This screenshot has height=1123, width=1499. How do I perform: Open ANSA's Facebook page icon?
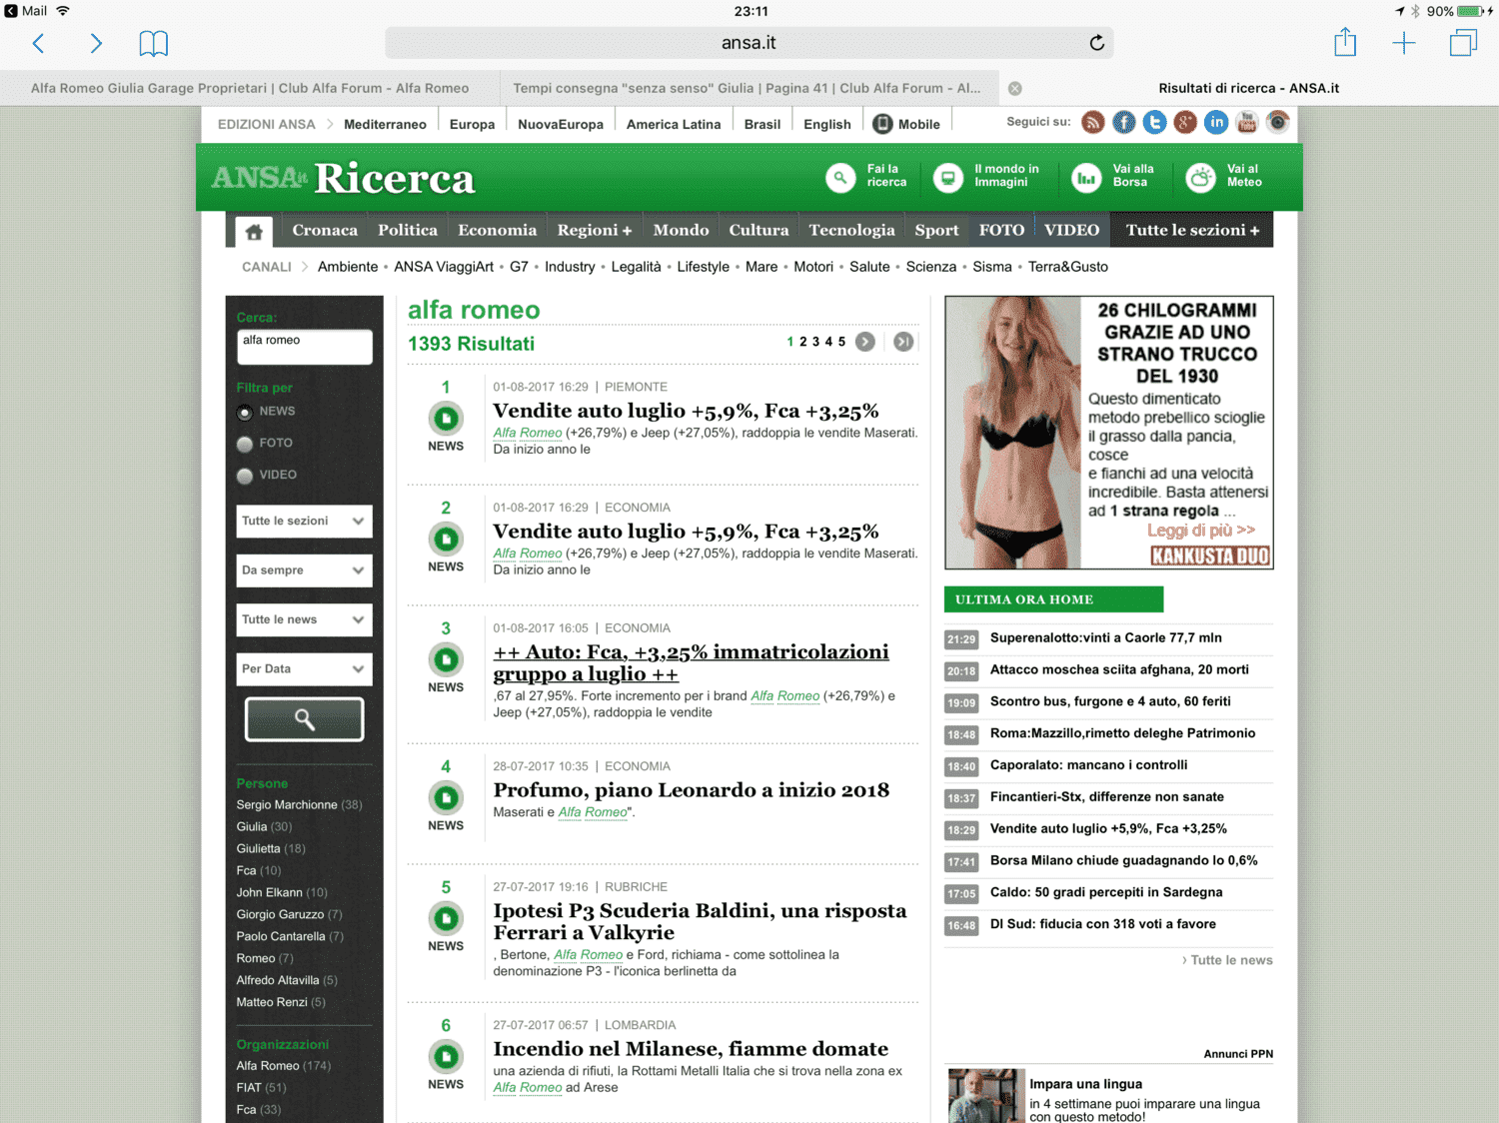pos(1124,123)
